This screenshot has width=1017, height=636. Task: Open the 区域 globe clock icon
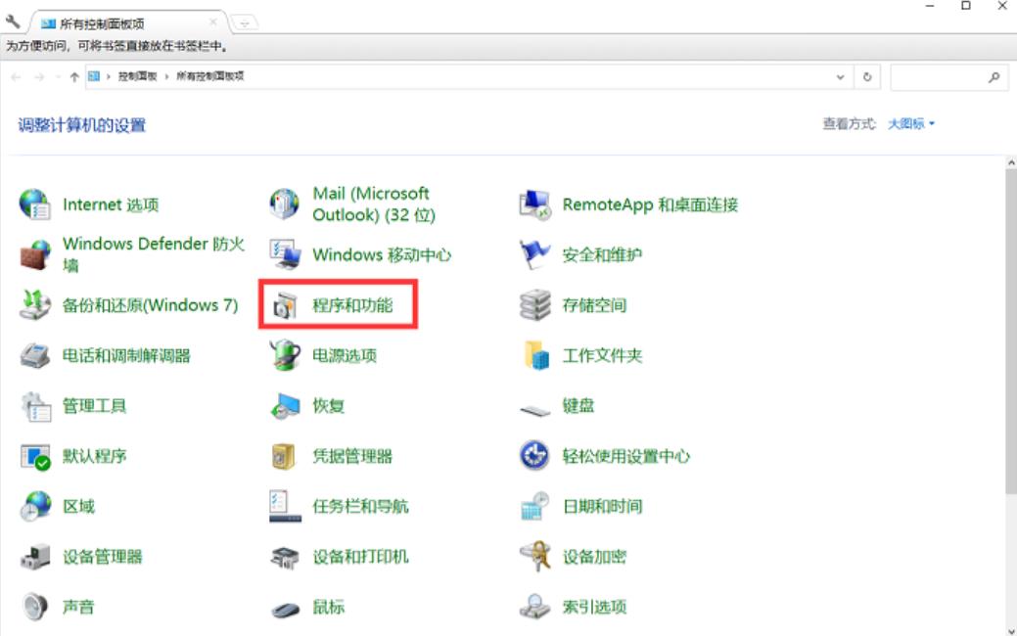tap(34, 506)
